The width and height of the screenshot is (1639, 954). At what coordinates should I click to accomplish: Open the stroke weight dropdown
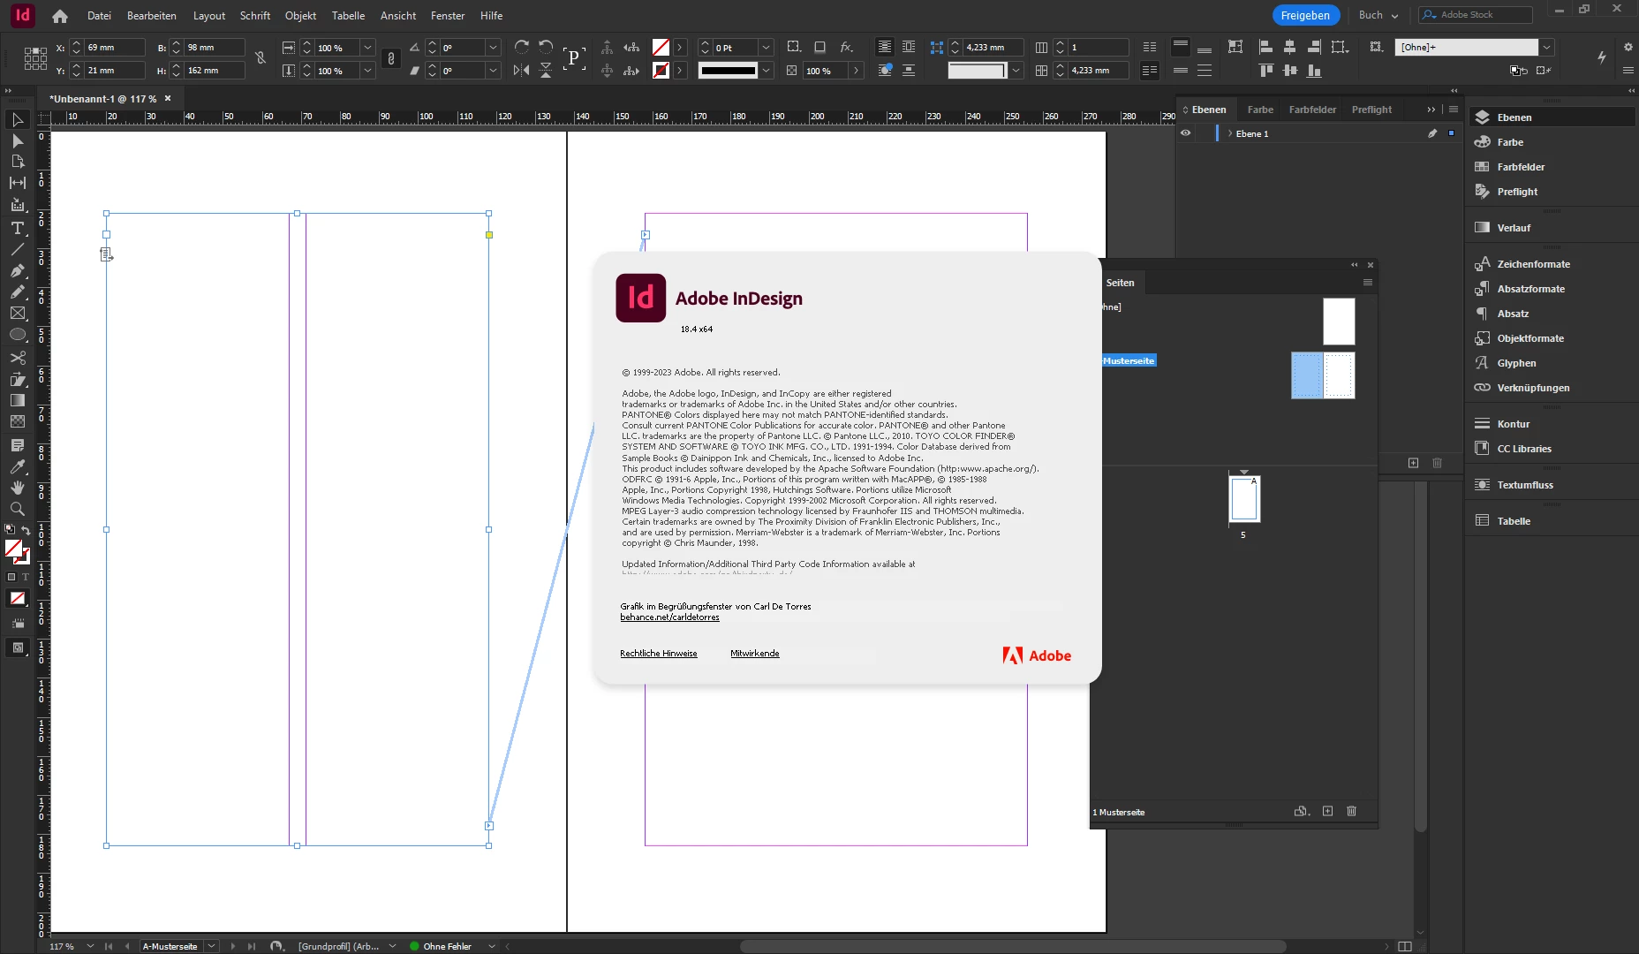tap(767, 48)
